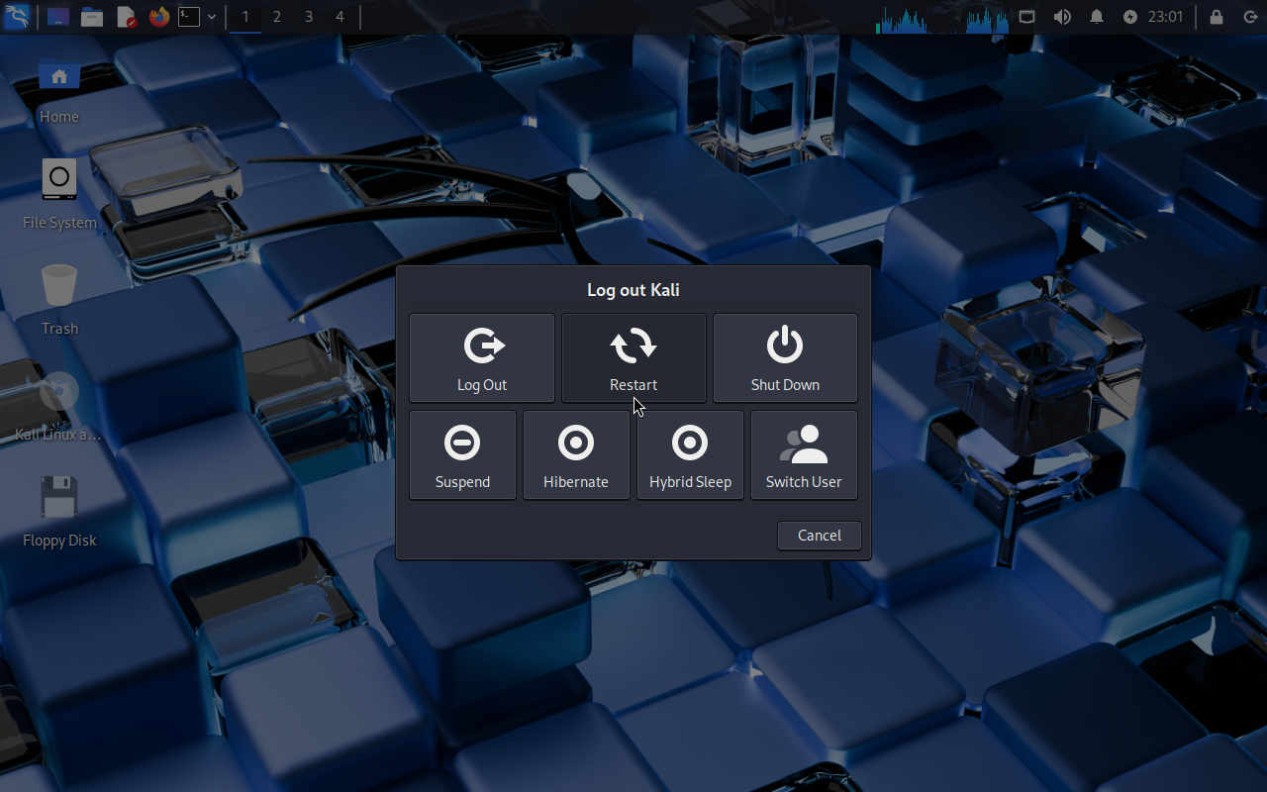Click the show desktop panel icon
The image size is (1267, 792).
(58, 17)
